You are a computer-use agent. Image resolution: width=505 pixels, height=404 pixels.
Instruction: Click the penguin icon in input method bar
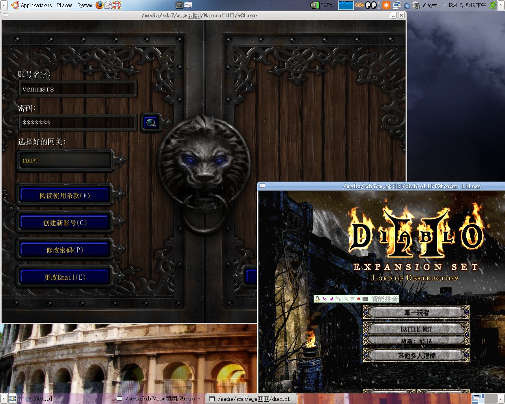pos(317,299)
